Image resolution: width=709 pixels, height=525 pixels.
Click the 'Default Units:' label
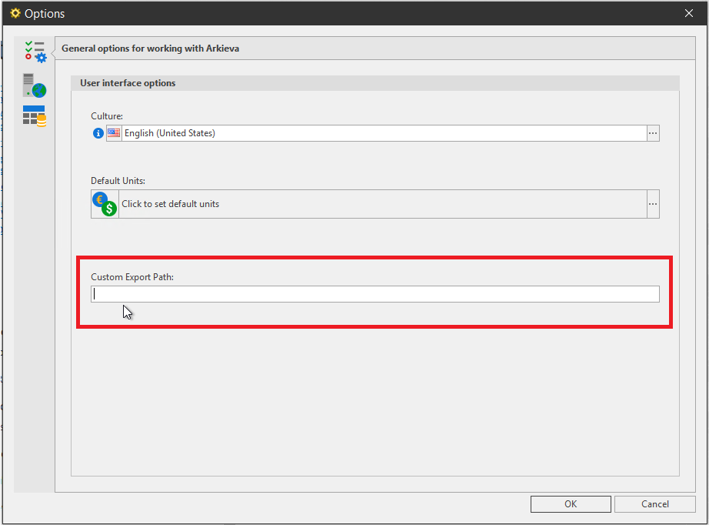(x=118, y=181)
